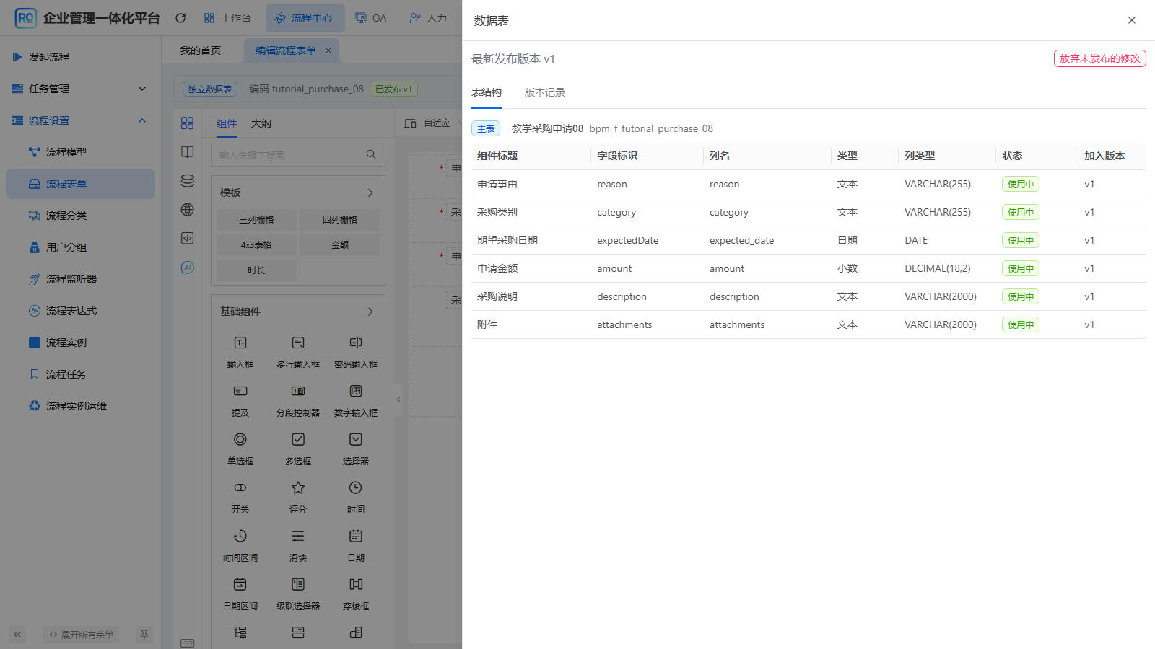1155x649 pixels.
Task: Select the 密码输入框 component icon
Action: click(x=356, y=343)
